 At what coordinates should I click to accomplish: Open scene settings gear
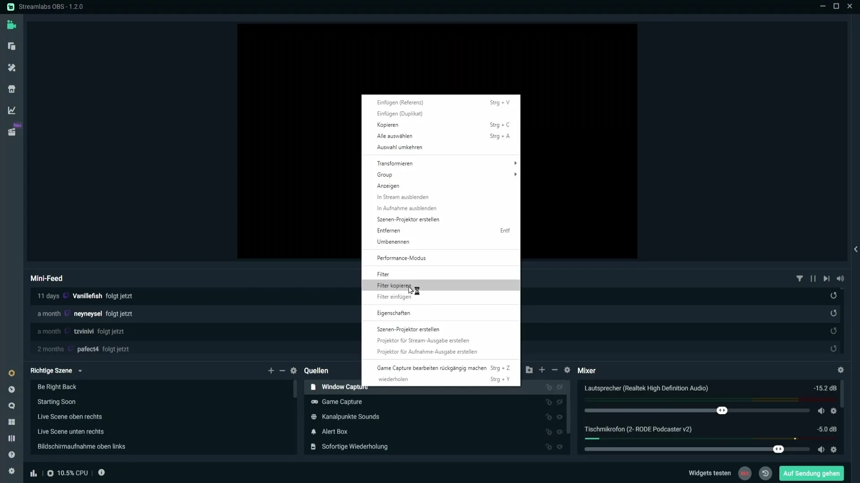(x=294, y=371)
